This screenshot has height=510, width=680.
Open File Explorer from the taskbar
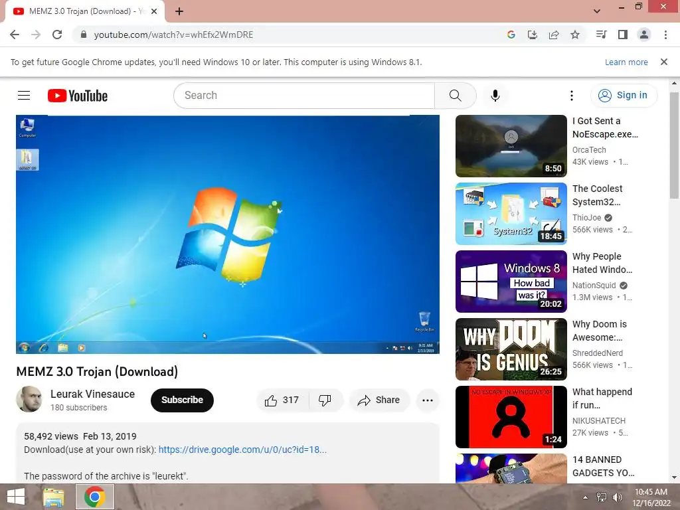coord(53,497)
